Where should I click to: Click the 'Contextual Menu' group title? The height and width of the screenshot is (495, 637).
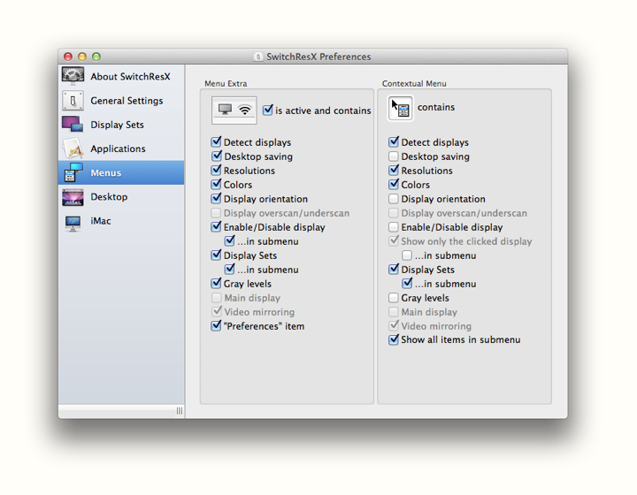414,84
